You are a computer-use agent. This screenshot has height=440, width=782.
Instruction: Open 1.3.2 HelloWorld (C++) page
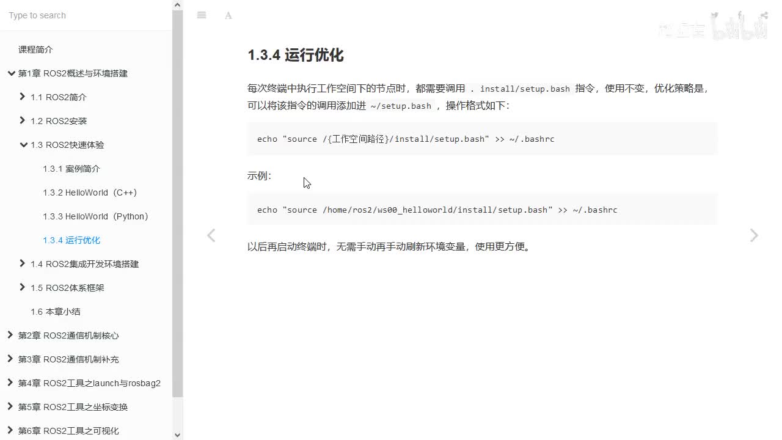point(90,193)
